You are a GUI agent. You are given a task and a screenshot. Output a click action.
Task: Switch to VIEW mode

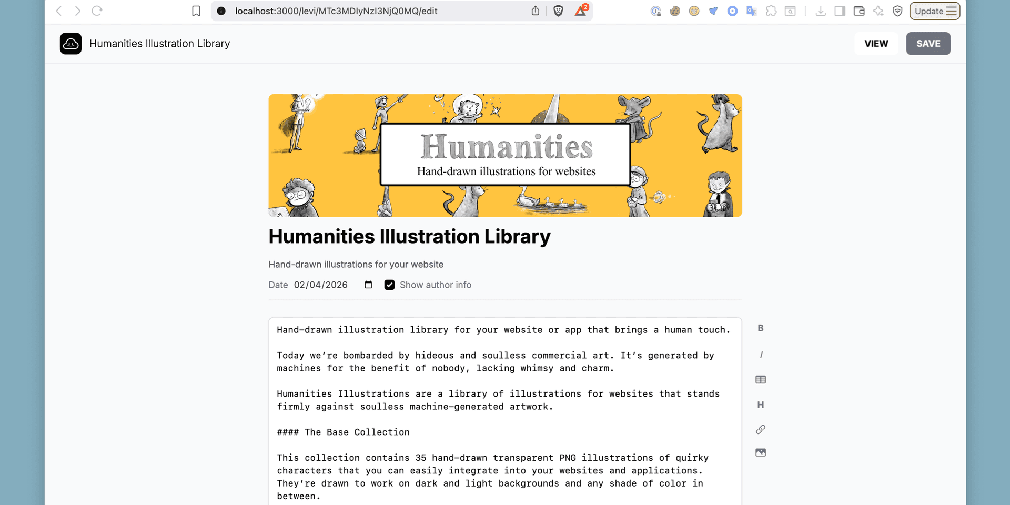pyautogui.click(x=876, y=44)
